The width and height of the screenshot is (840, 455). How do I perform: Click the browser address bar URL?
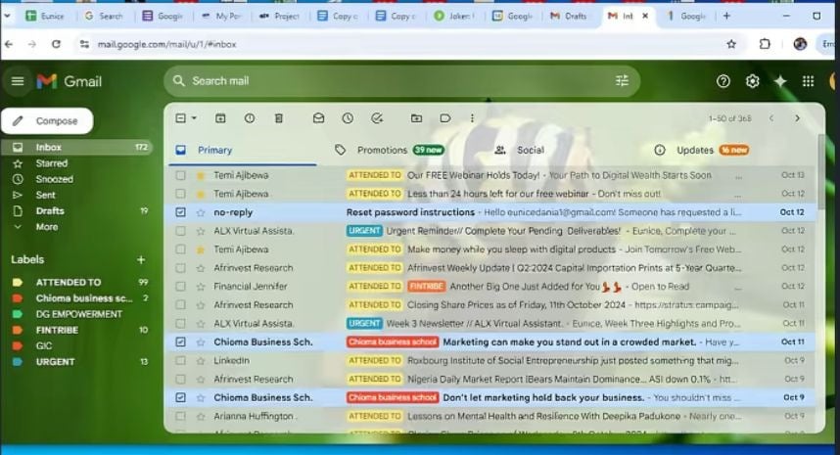(x=166, y=44)
